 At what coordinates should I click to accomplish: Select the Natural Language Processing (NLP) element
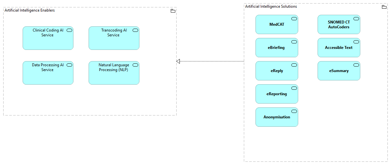tap(114, 73)
